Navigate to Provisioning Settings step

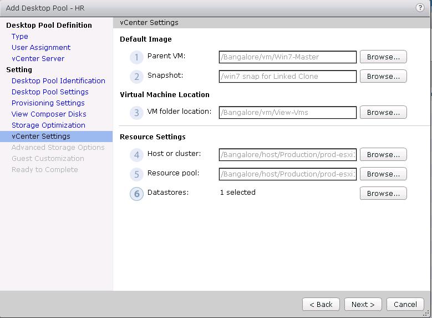click(x=48, y=103)
